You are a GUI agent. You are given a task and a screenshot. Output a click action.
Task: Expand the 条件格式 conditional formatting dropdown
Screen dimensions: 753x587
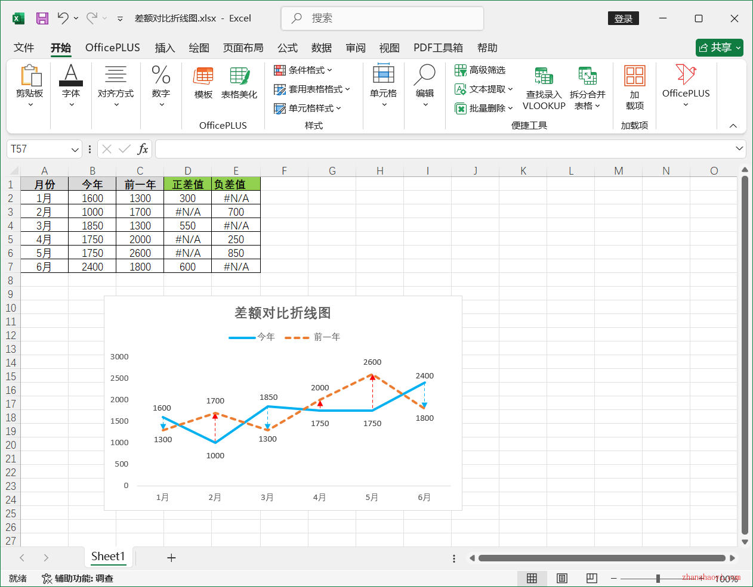pos(303,70)
